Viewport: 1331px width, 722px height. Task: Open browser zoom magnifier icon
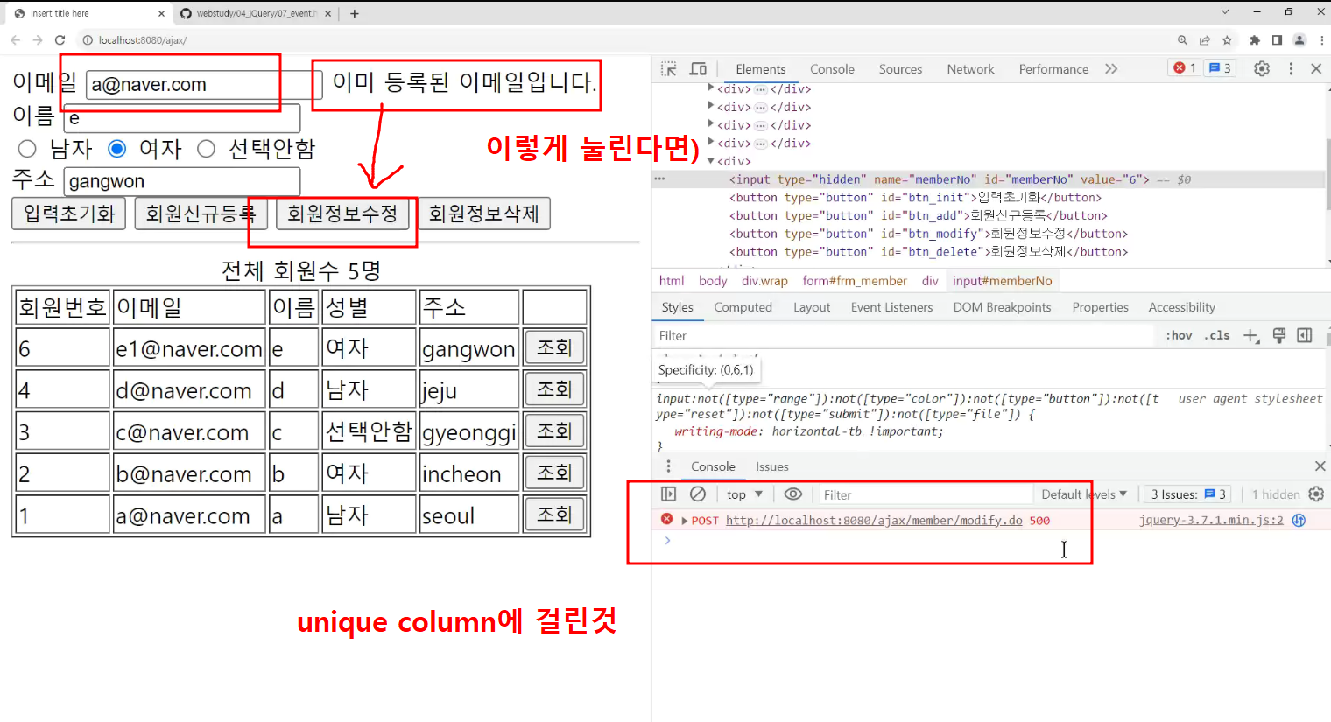pos(1182,39)
